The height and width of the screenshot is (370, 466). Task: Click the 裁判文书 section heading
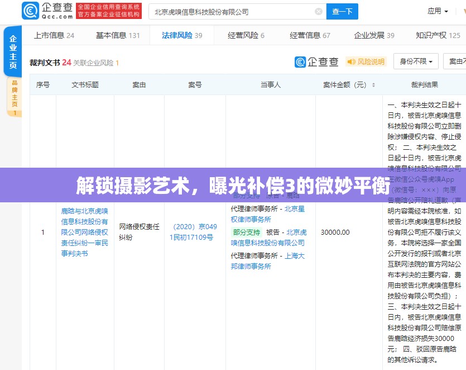tap(45, 63)
